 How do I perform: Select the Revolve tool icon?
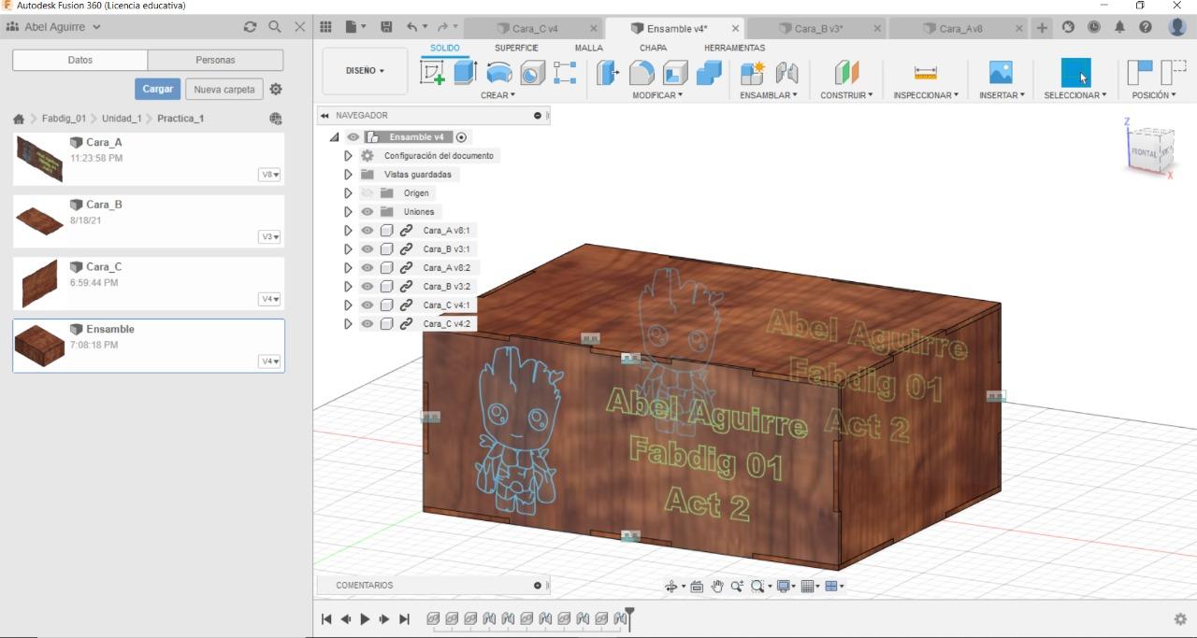click(x=499, y=73)
